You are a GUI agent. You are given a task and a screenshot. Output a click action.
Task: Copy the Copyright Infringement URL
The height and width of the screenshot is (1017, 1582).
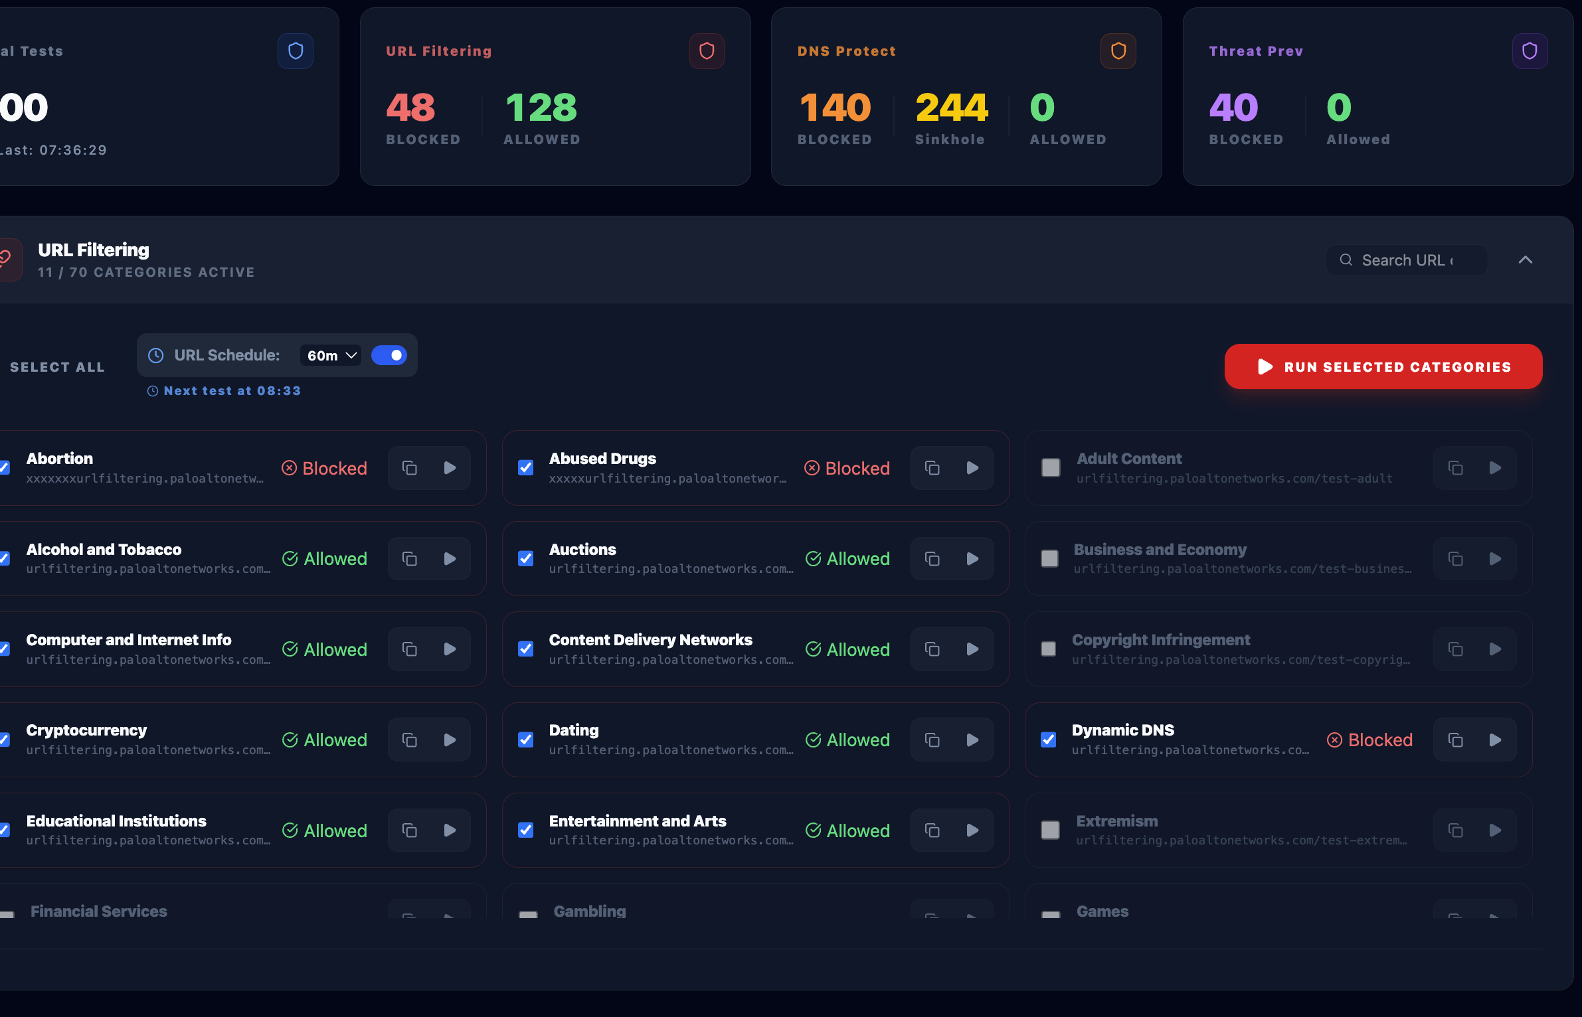pos(1456,649)
